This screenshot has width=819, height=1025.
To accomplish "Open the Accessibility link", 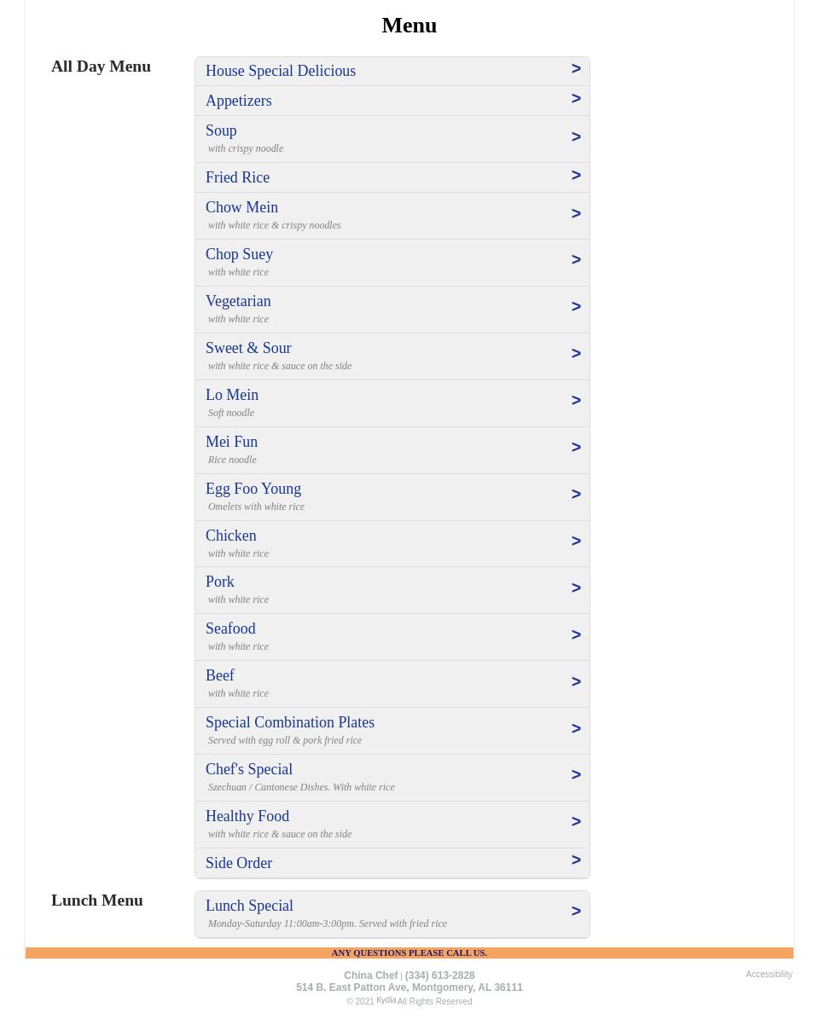I will point(769,974).
